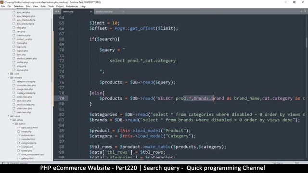Open ajax_product.php file
308x173 pixels.
click(x=26, y=24)
